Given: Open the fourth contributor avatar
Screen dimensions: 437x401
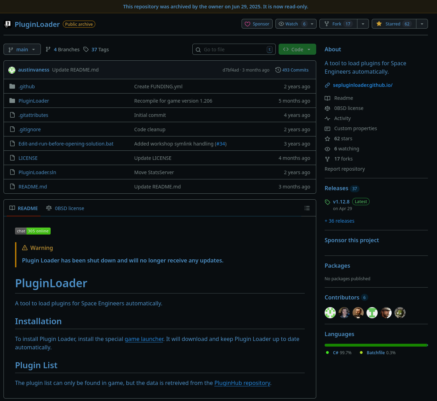Looking at the screenshot, I should point(372,313).
